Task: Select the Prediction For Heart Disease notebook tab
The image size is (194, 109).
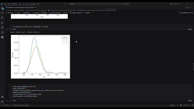Action: (21, 7)
